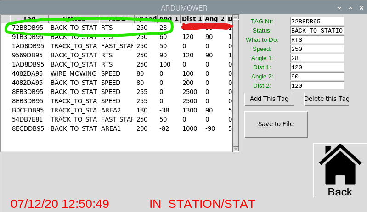This screenshot has height=212, width=367.
Task: Click the Speed input field
Action: pos(317,49)
